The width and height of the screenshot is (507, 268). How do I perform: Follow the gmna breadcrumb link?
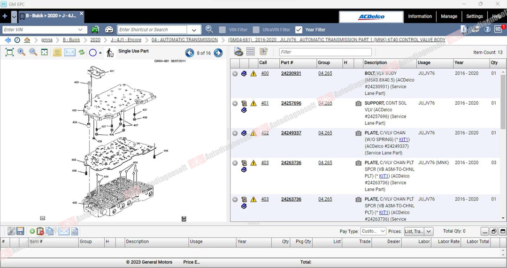pos(46,40)
